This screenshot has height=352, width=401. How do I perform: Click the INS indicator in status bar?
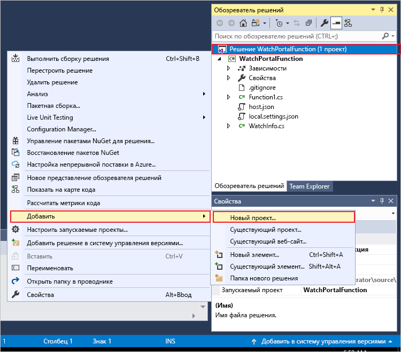pos(171,341)
